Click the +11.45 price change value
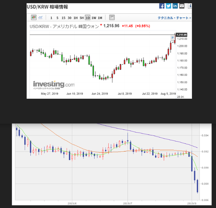The image size is (216, 208). [x=127, y=26]
